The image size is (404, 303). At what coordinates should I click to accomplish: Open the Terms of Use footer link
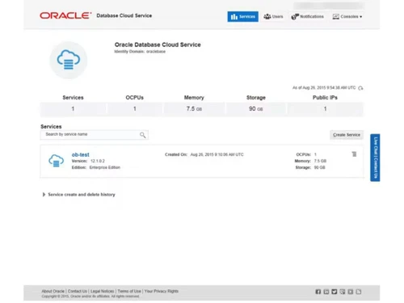click(x=129, y=291)
